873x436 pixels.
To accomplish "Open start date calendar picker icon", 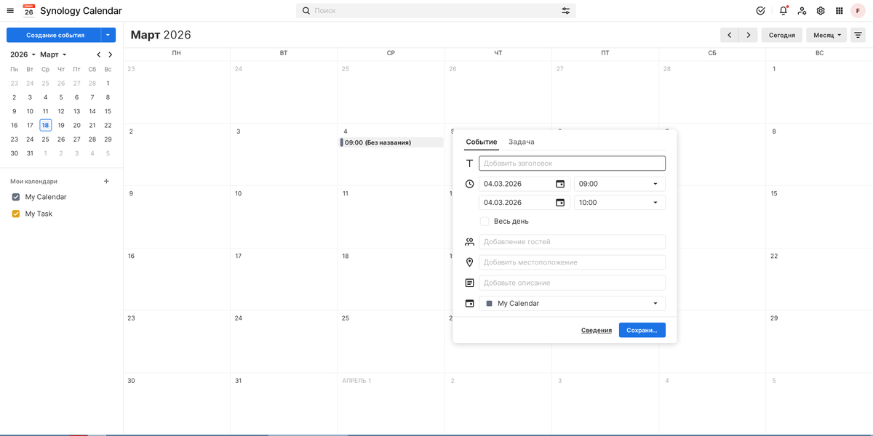I will point(559,184).
